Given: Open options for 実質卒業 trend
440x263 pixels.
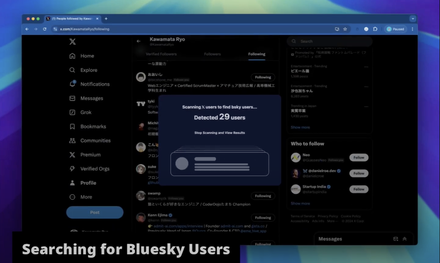Looking at the screenshot, I should click(366, 107).
